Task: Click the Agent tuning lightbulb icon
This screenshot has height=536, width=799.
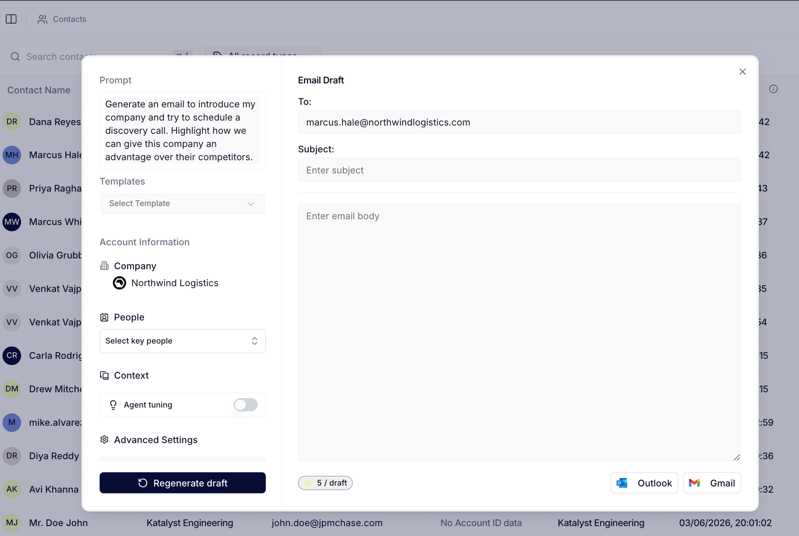Action: point(113,405)
